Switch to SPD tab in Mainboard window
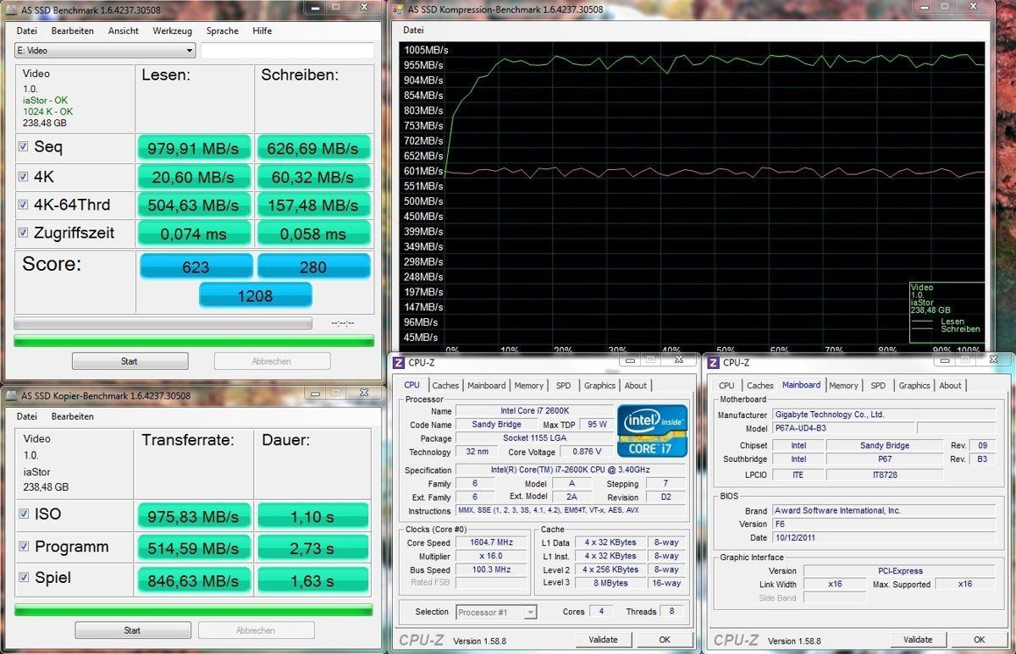 point(878,385)
